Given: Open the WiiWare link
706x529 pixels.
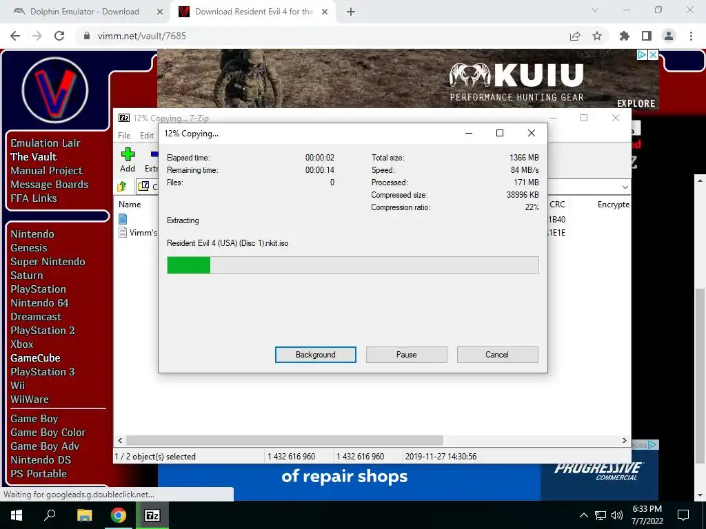Looking at the screenshot, I should [30, 399].
